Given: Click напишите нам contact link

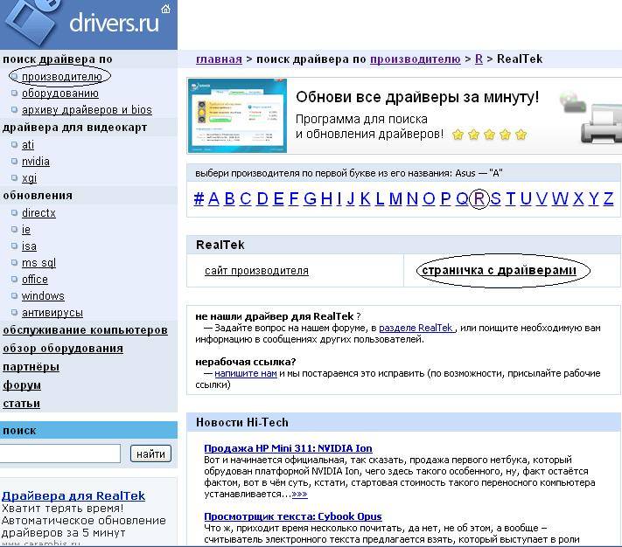Looking at the screenshot, I should [246, 373].
